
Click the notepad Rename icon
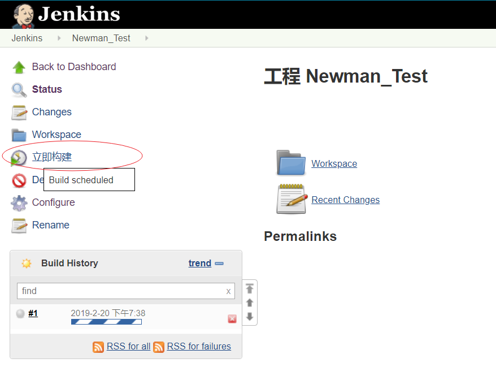click(x=19, y=226)
